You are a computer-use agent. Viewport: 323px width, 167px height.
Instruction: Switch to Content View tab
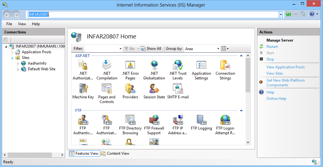coord(115,153)
